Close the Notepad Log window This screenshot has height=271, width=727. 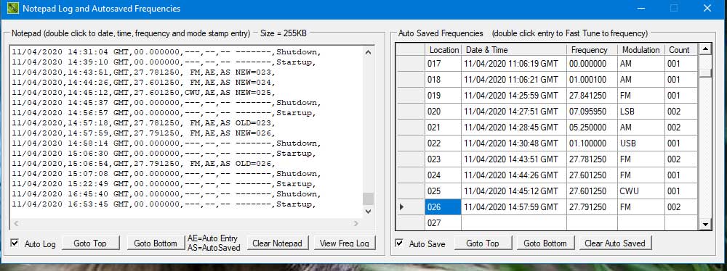tap(707, 8)
